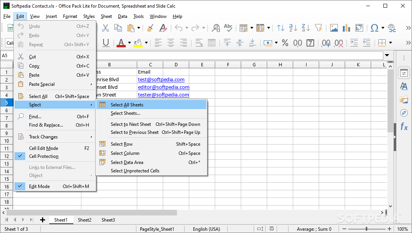Click Find & Replace... in Edit menu
This screenshot has width=412, height=233.
click(x=55, y=125)
